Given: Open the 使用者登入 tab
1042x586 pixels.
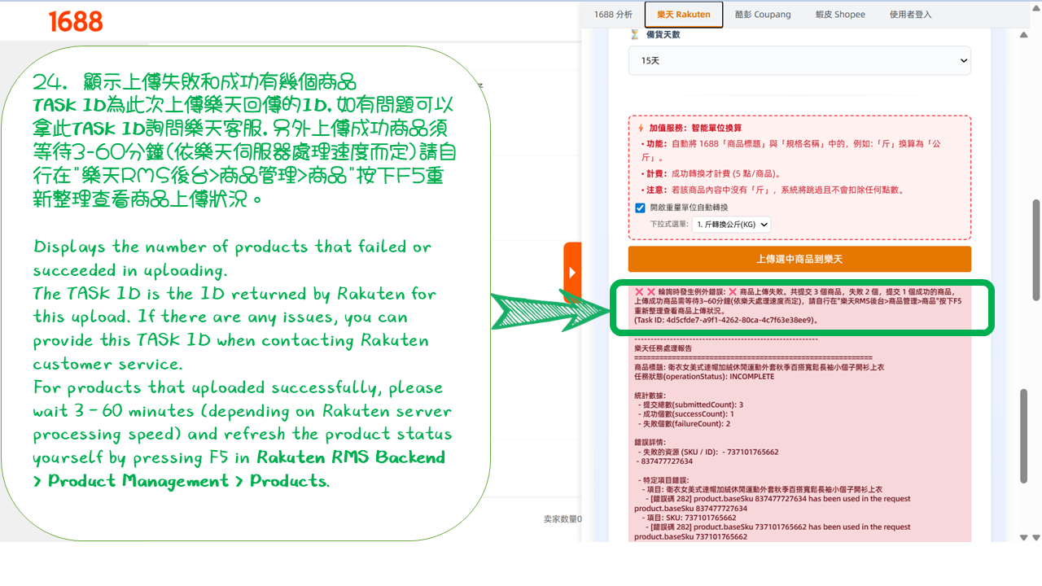Looking at the screenshot, I should pyautogui.click(x=910, y=15).
